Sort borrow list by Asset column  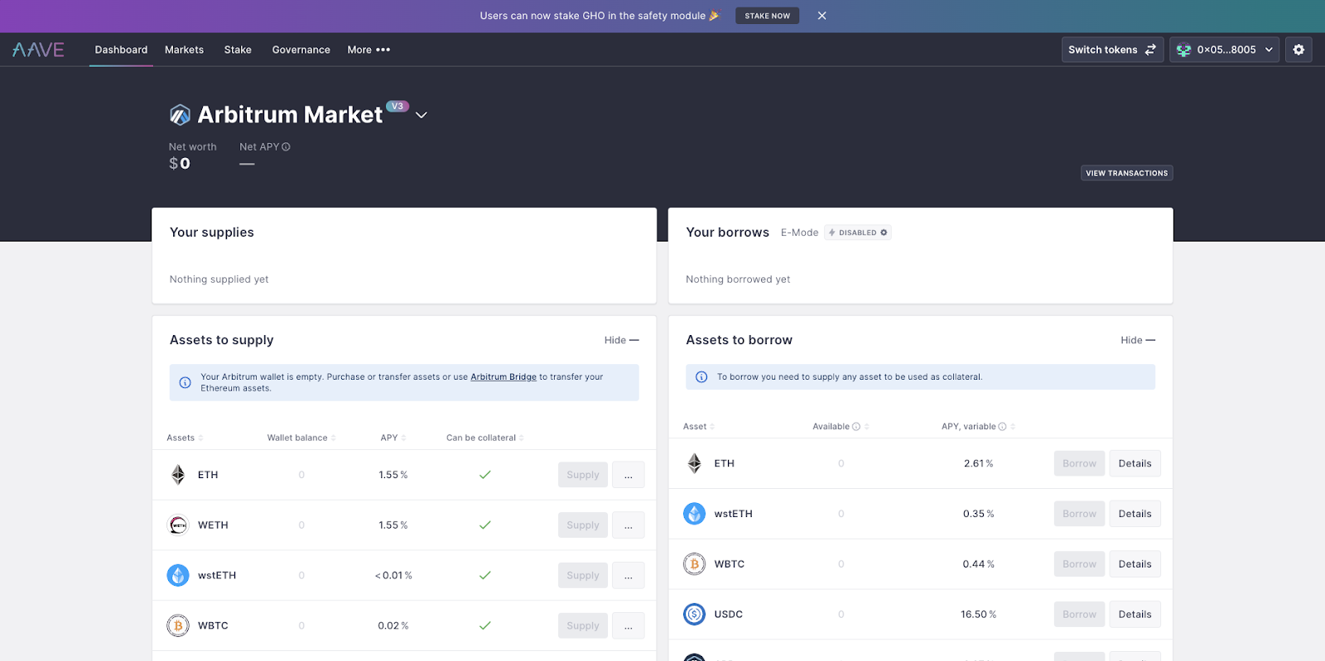click(x=699, y=427)
